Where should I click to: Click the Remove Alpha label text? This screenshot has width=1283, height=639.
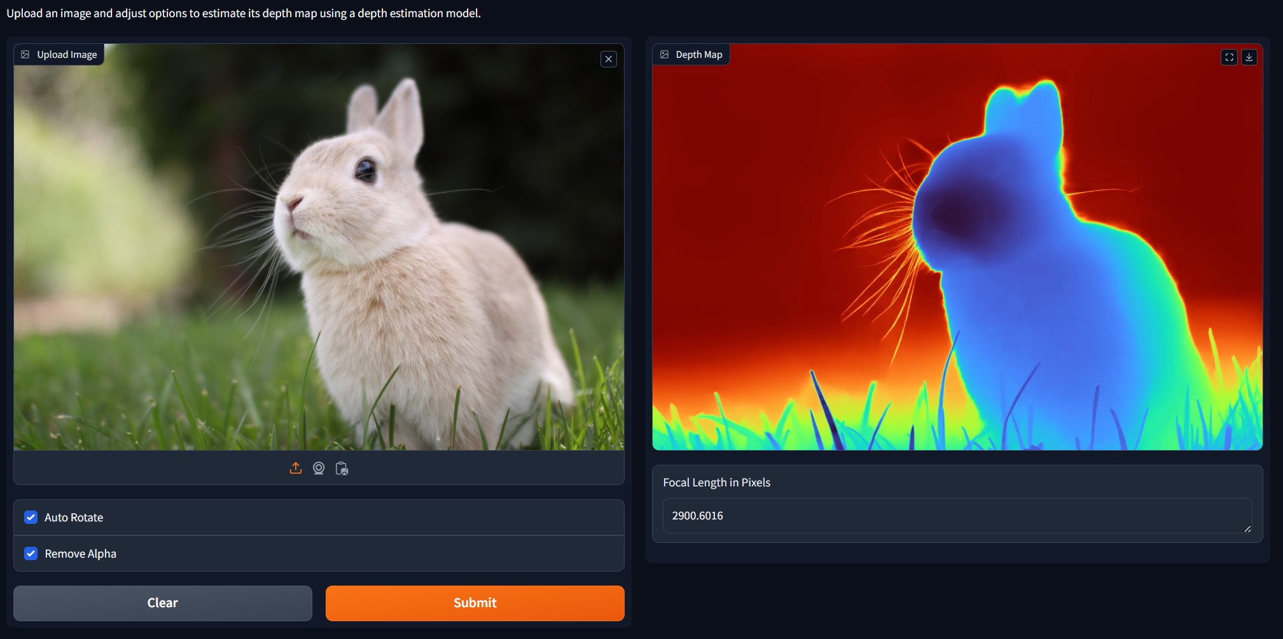[x=80, y=554]
